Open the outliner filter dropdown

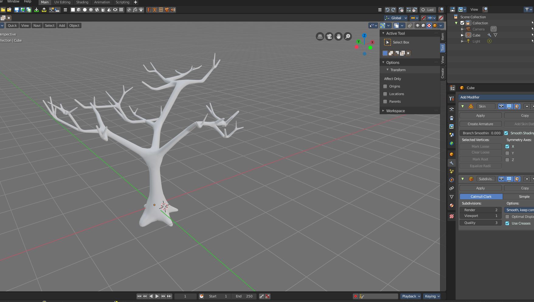(x=529, y=10)
